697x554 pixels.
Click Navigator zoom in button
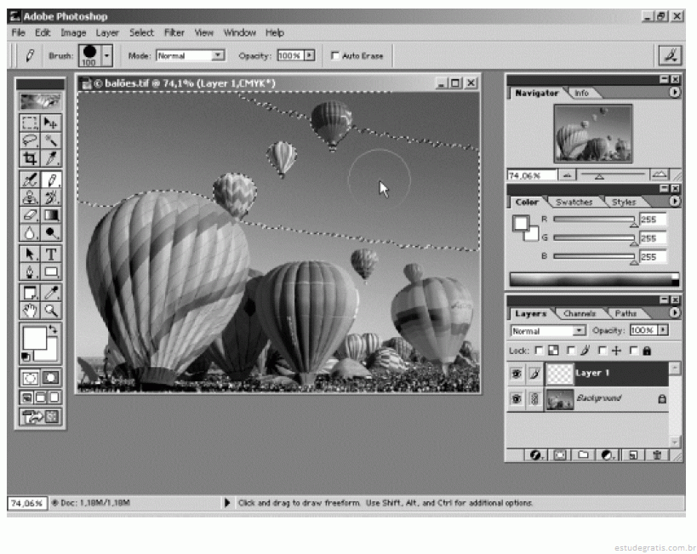[x=660, y=174]
